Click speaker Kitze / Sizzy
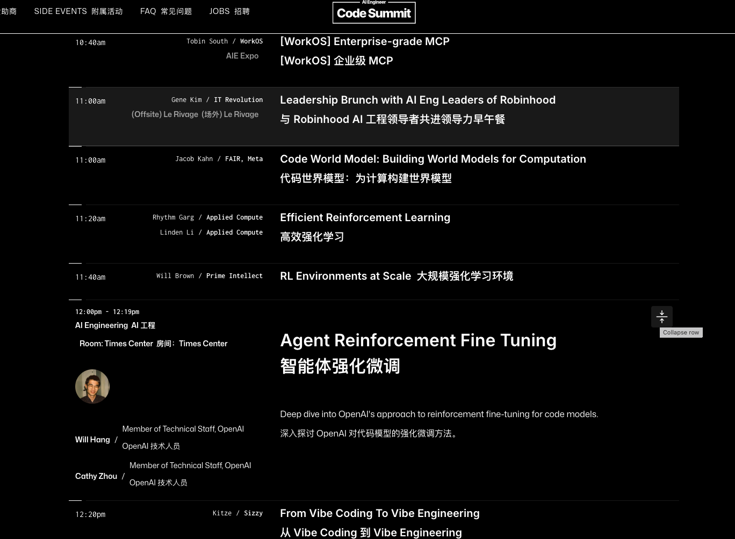 tap(237, 513)
